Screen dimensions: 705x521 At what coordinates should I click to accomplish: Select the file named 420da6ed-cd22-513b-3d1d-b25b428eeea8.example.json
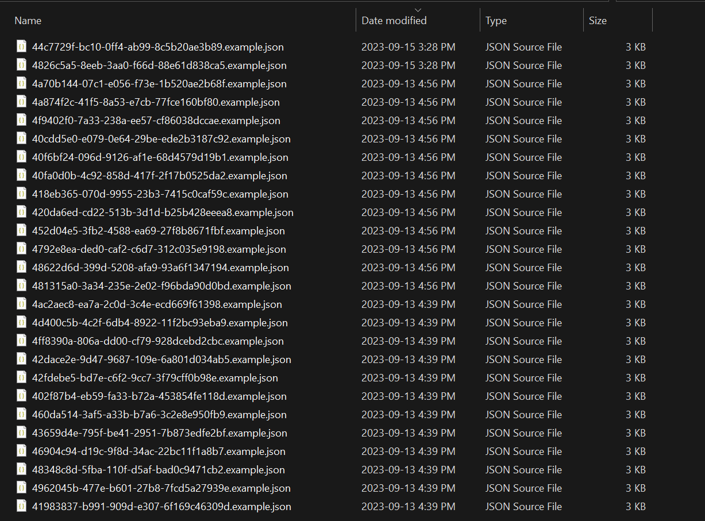pos(163,213)
